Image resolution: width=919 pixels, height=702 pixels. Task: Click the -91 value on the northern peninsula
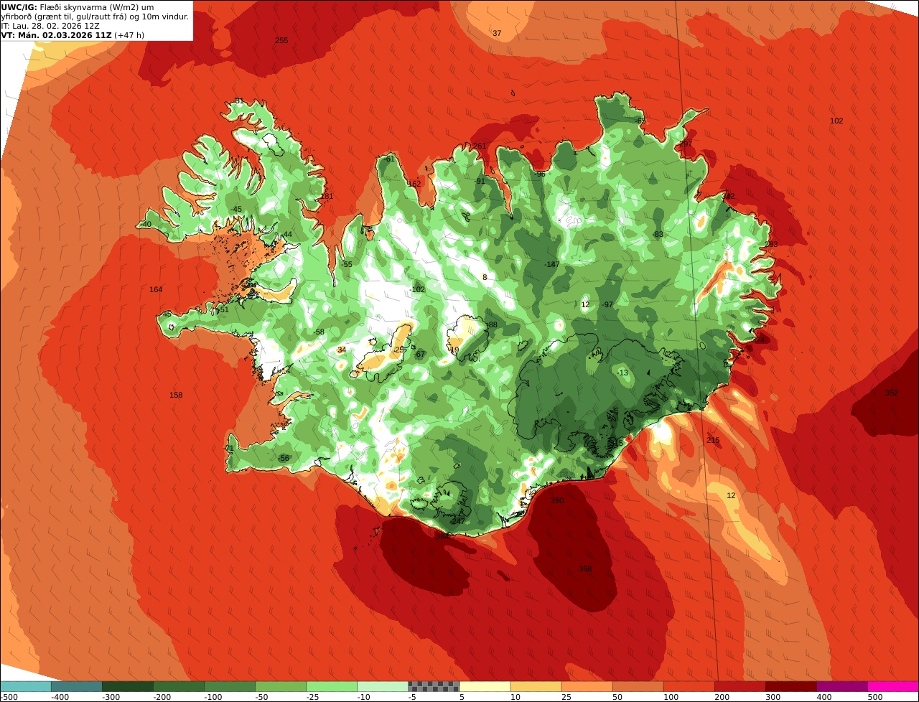click(x=480, y=181)
